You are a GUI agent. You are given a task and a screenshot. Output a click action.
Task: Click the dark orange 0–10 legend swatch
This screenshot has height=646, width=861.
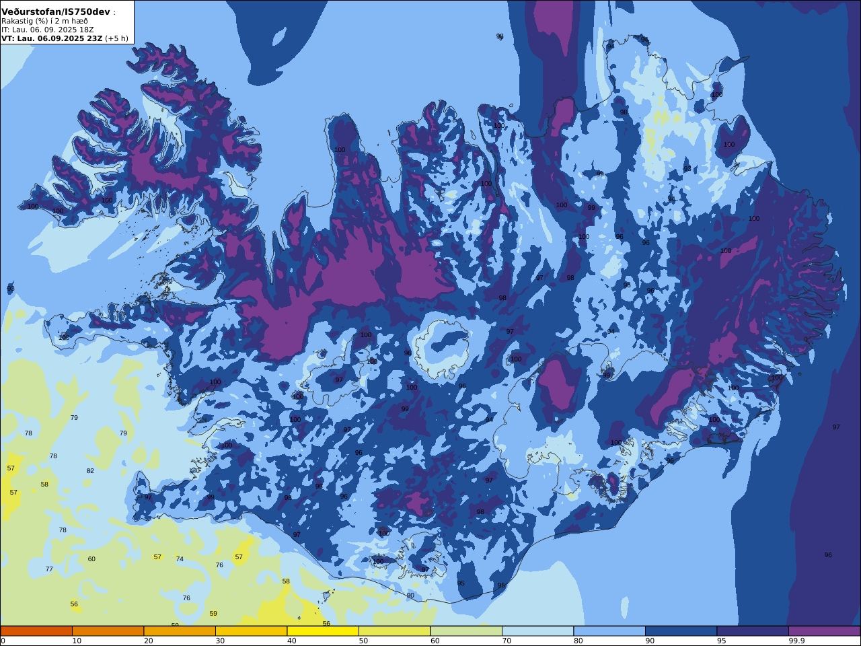click(x=36, y=631)
